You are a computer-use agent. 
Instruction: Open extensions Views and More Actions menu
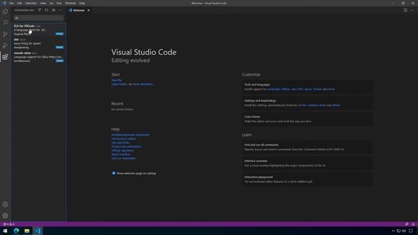(x=61, y=10)
